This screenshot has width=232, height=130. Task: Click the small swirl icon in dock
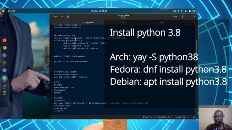click(4, 86)
